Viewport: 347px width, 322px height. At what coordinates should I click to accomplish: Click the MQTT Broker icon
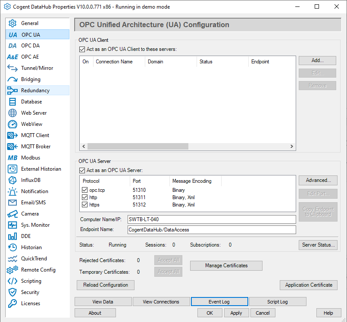coord(13,147)
